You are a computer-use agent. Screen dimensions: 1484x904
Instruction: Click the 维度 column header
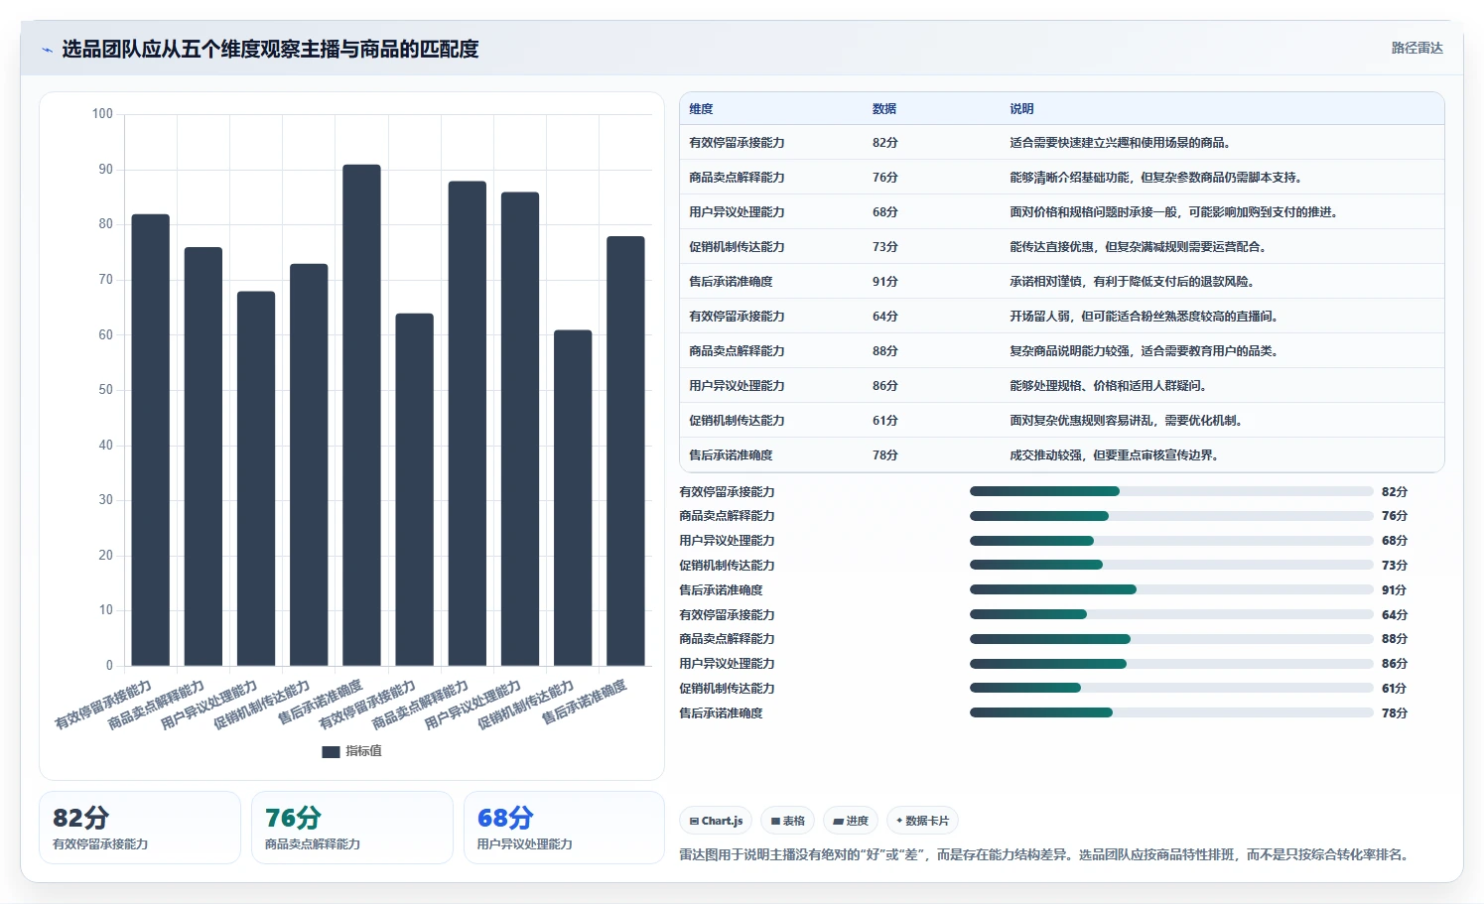701,109
